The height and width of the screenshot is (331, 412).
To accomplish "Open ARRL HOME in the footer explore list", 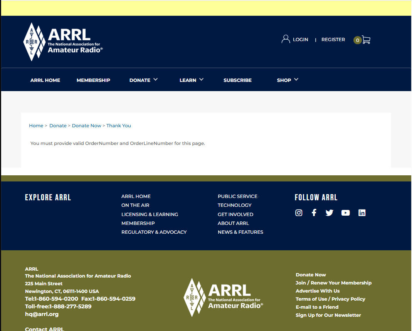I will click(x=136, y=196).
